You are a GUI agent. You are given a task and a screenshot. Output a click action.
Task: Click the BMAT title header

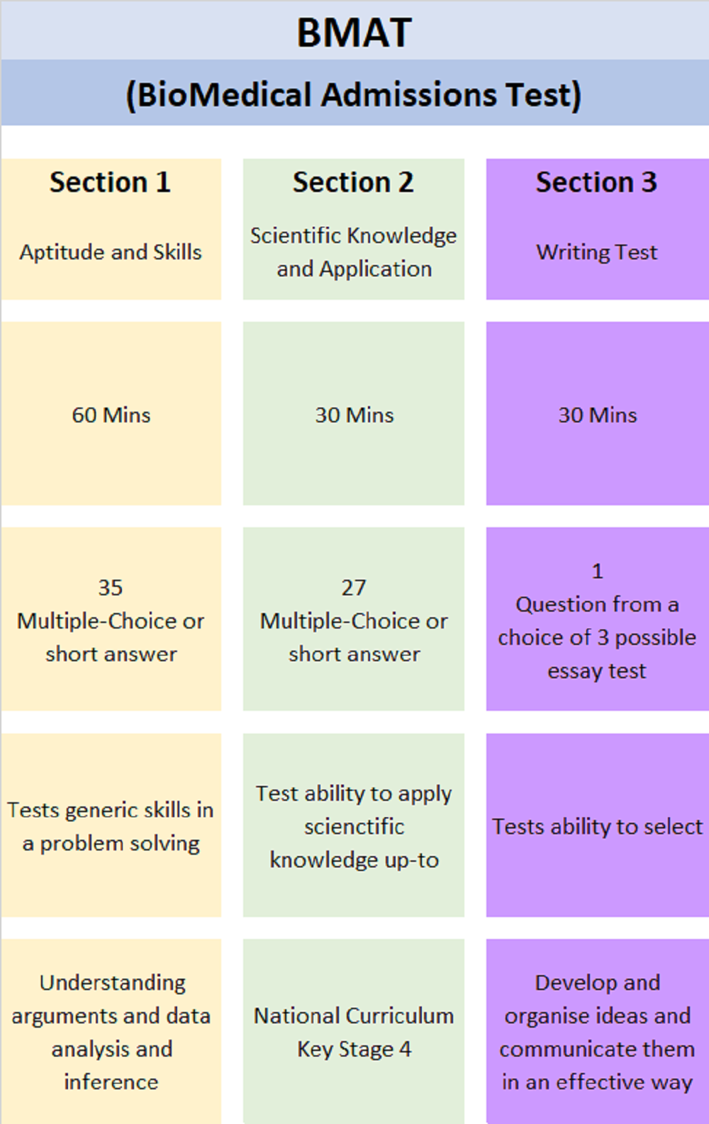[x=354, y=31]
